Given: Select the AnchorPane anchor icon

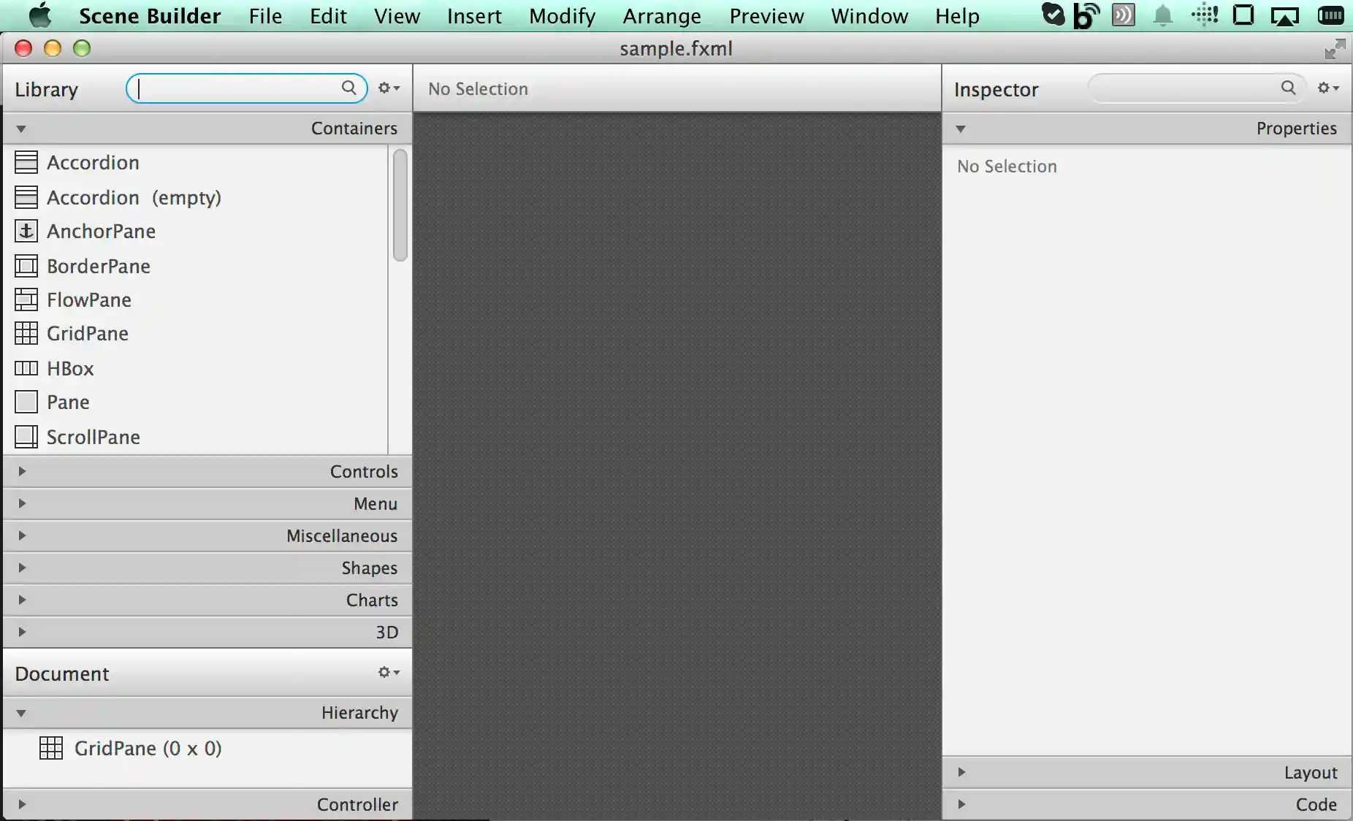Looking at the screenshot, I should point(26,231).
